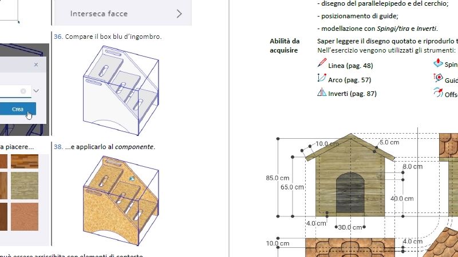Click '...e applicarlo al componente.' caption
Screen dimensions: 458x257
[x=110, y=147]
